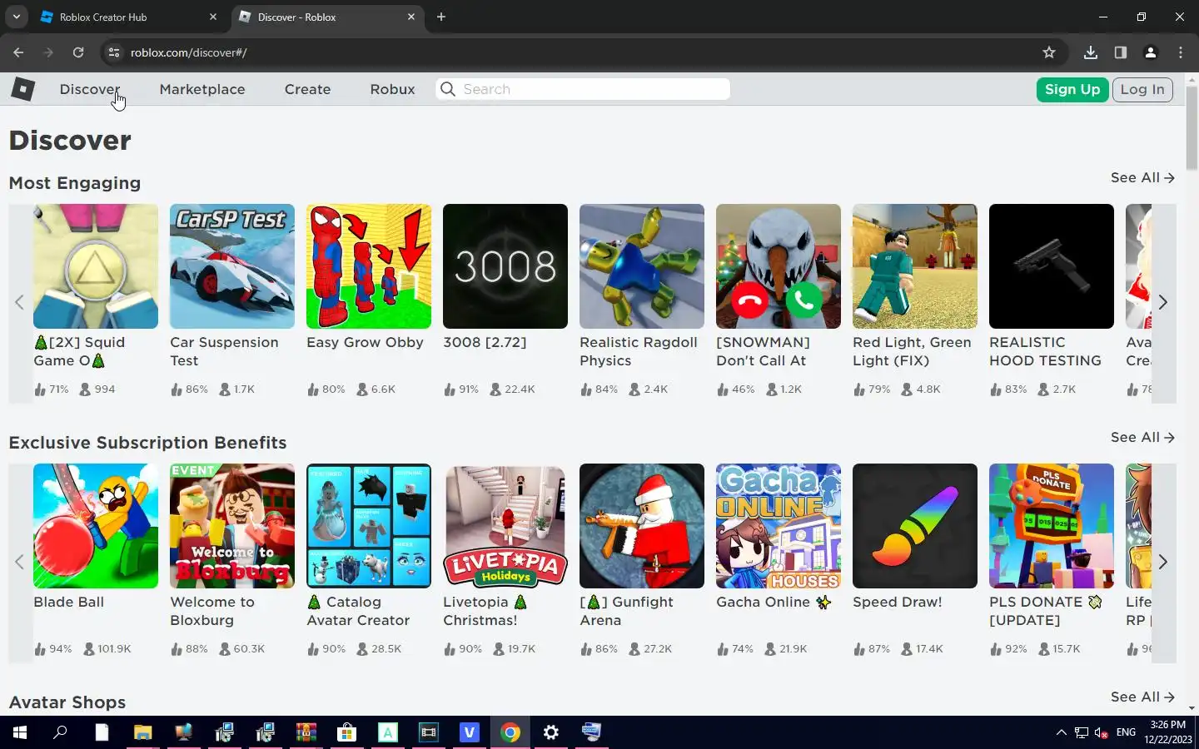1199x749 pixels.
Task: Open Realistic Ragdoll Physics thumbnail
Action: coord(642,266)
